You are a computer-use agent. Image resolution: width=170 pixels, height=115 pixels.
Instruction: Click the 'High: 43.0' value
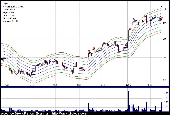(9, 12)
